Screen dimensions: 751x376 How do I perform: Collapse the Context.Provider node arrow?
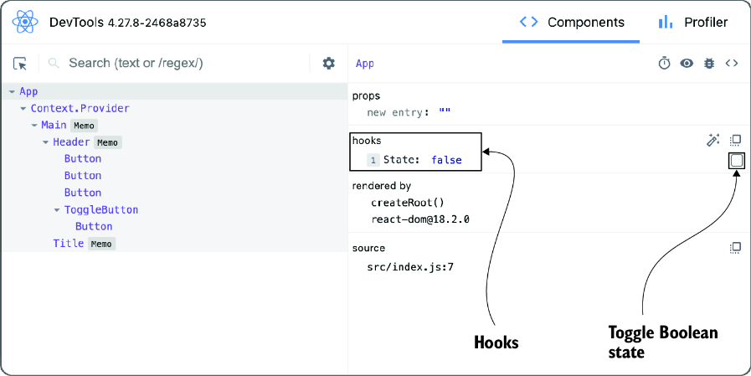[x=23, y=109]
